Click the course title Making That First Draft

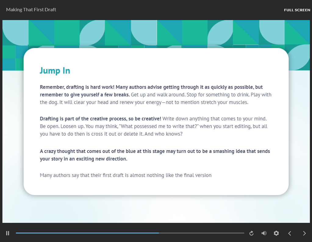point(31,9)
